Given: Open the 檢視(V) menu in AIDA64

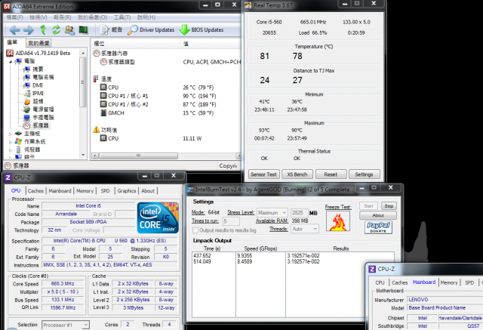Looking at the screenshot, I should 38,17.
